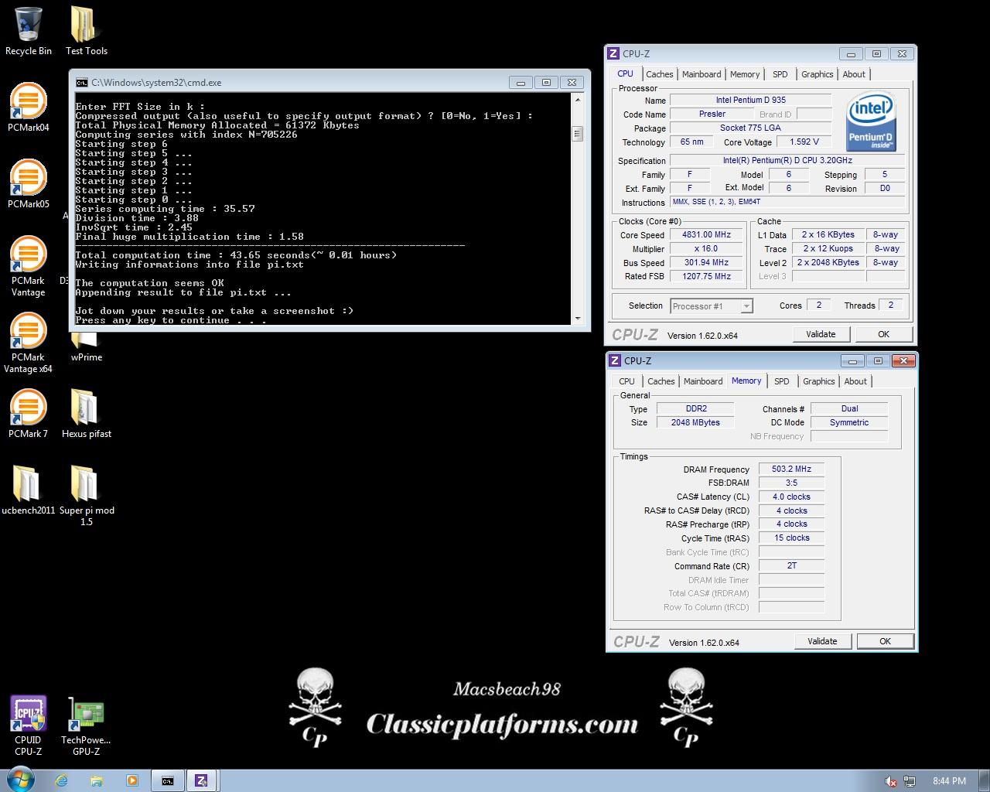
Task: Click the memory Size 2048 MBytes field
Action: 695,422
